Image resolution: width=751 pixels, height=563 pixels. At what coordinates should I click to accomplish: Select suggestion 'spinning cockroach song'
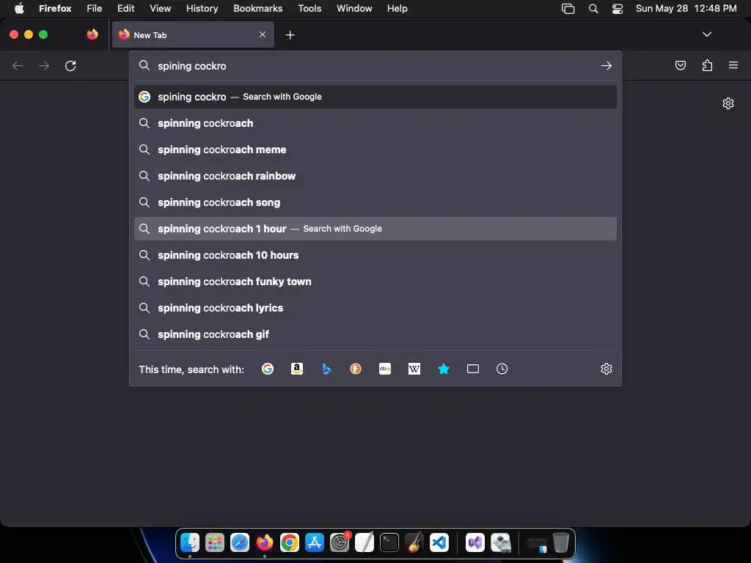pos(375,202)
